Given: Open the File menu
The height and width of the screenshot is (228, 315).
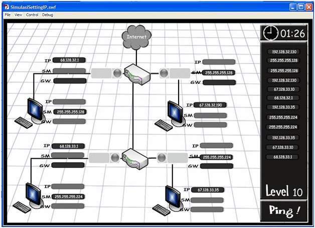Looking at the screenshot, I should (x=8, y=15).
